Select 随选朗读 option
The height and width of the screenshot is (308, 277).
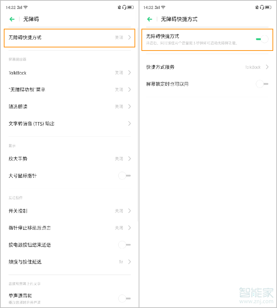pyautogui.click(x=69, y=107)
